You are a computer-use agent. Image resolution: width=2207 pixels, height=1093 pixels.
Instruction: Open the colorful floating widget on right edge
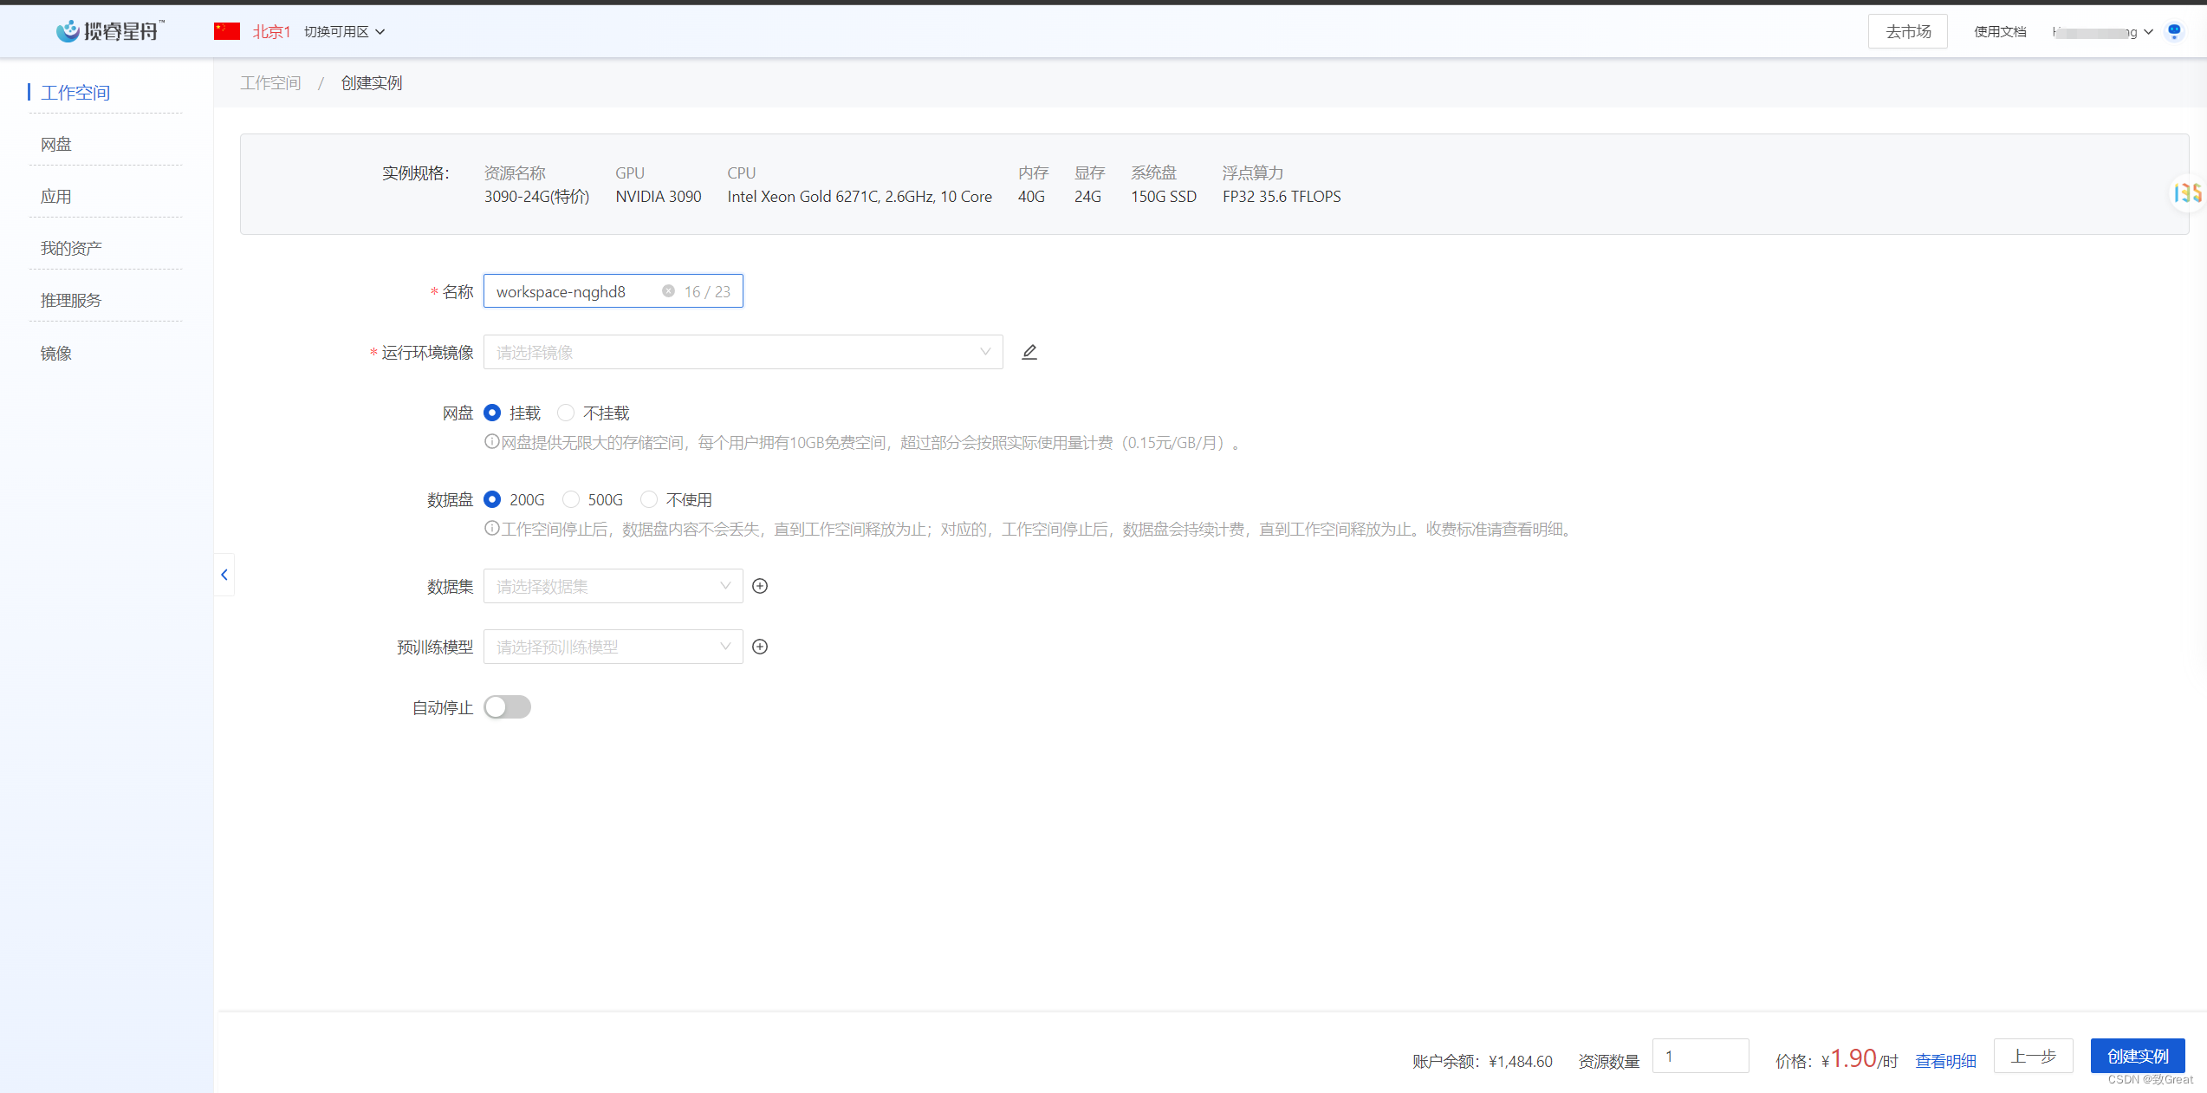2187,192
